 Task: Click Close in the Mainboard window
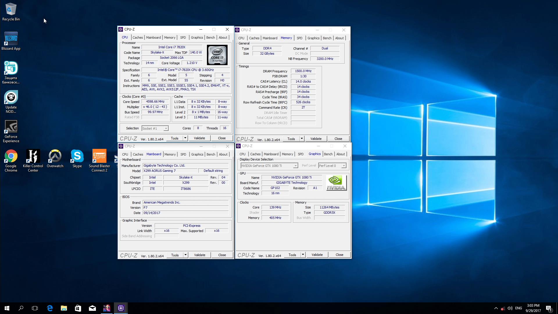coord(222,255)
